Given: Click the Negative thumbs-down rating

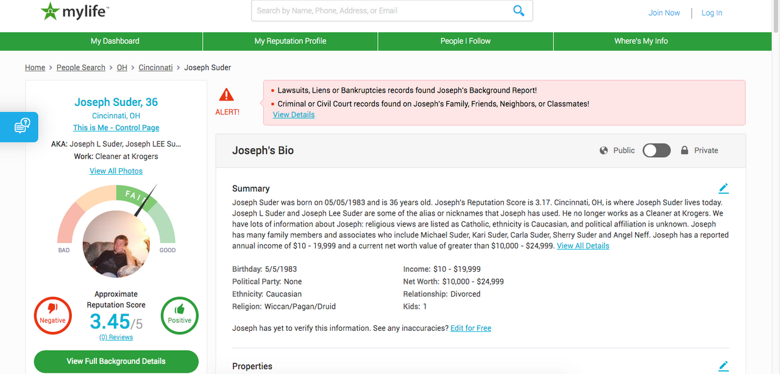Looking at the screenshot, I should tap(53, 316).
